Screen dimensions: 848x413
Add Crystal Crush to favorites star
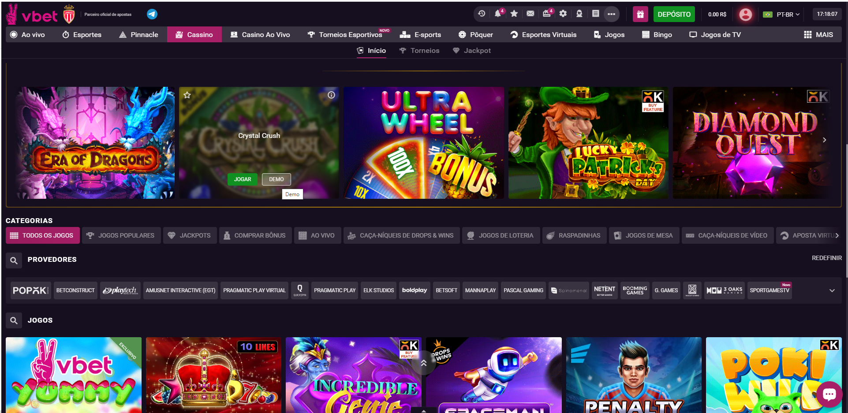tap(187, 95)
